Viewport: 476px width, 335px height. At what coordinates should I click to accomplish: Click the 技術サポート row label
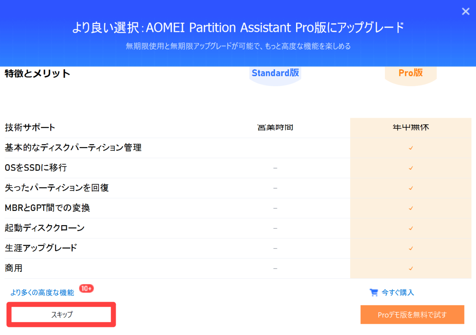[29, 127]
